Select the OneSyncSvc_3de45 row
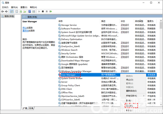The image size is (163, 114). pos(107,46)
